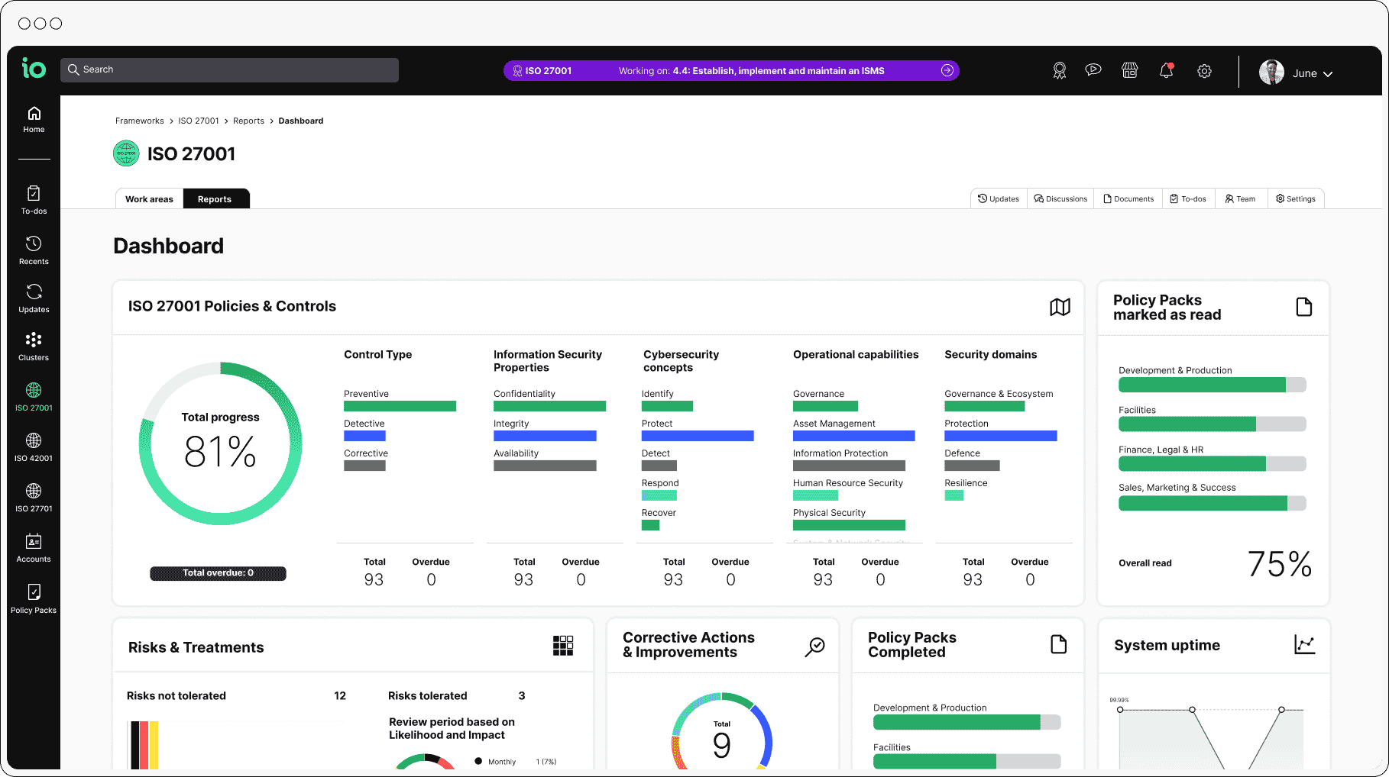The height and width of the screenshot is (777, 1389).
Task: Open Recents in the sidebar
Action: 34,250
